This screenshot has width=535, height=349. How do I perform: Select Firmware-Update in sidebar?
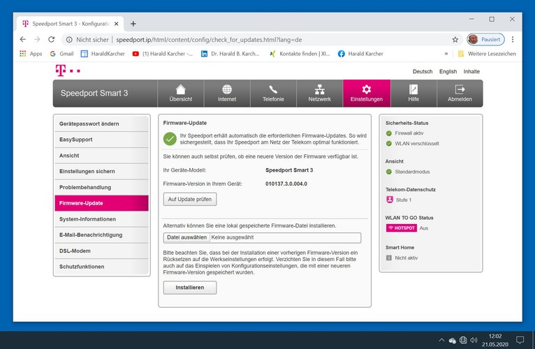pos(102,203)
